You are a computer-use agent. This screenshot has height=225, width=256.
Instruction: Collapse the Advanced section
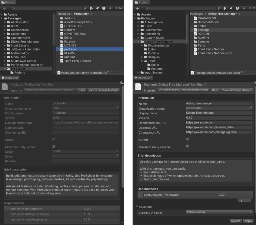(137, 207)
